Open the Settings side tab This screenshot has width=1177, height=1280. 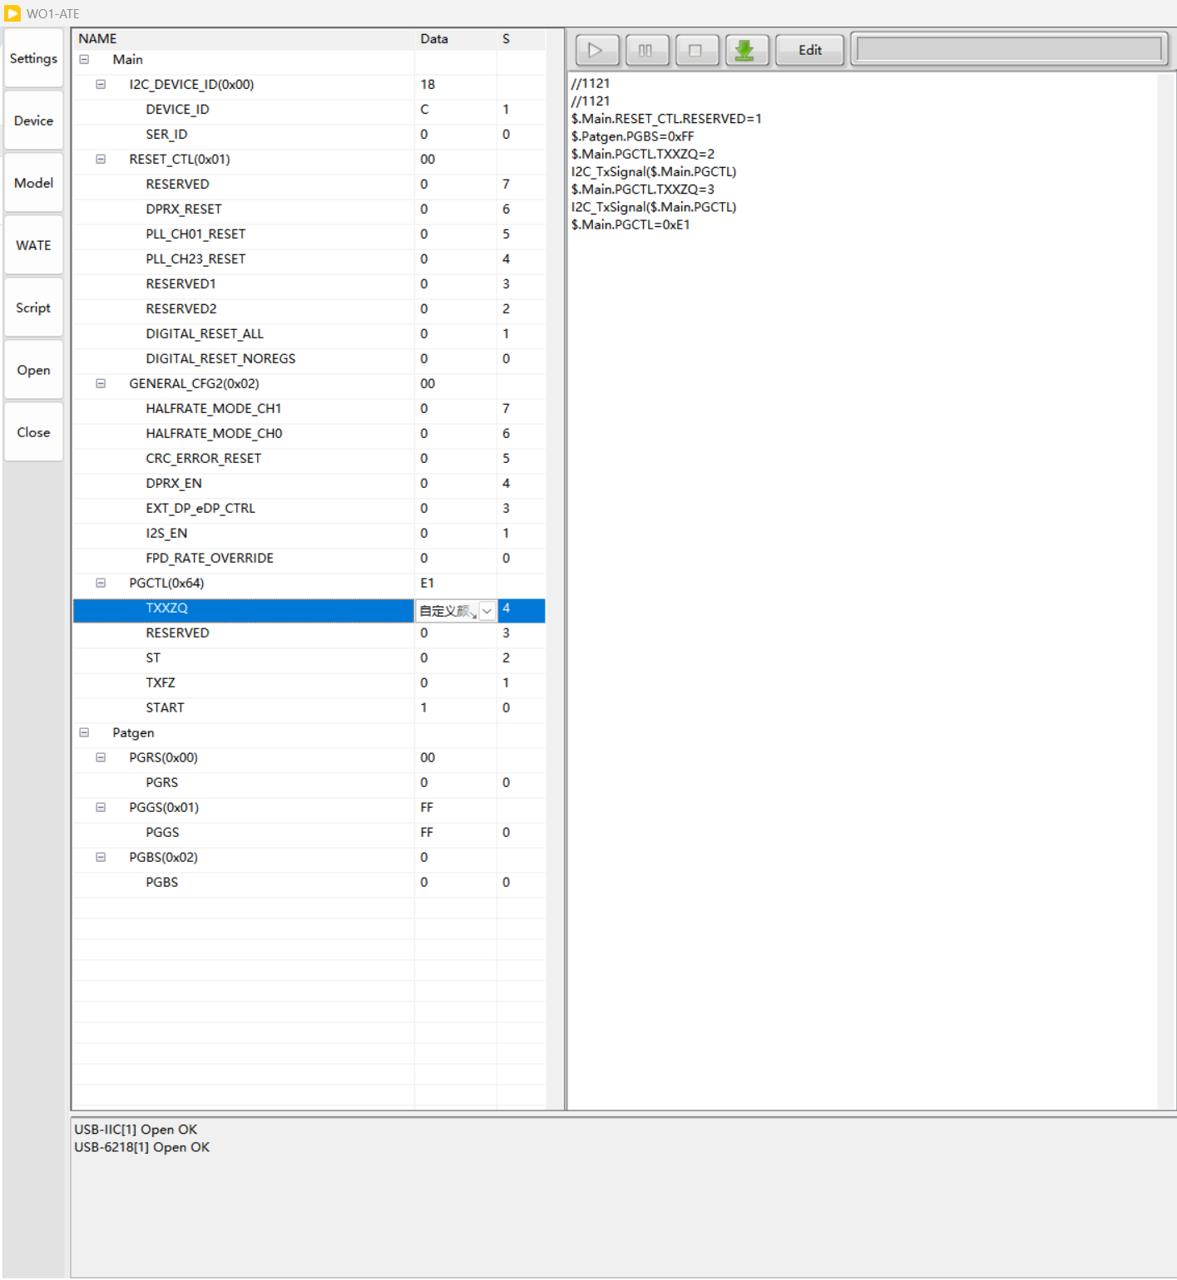[33, 58]
